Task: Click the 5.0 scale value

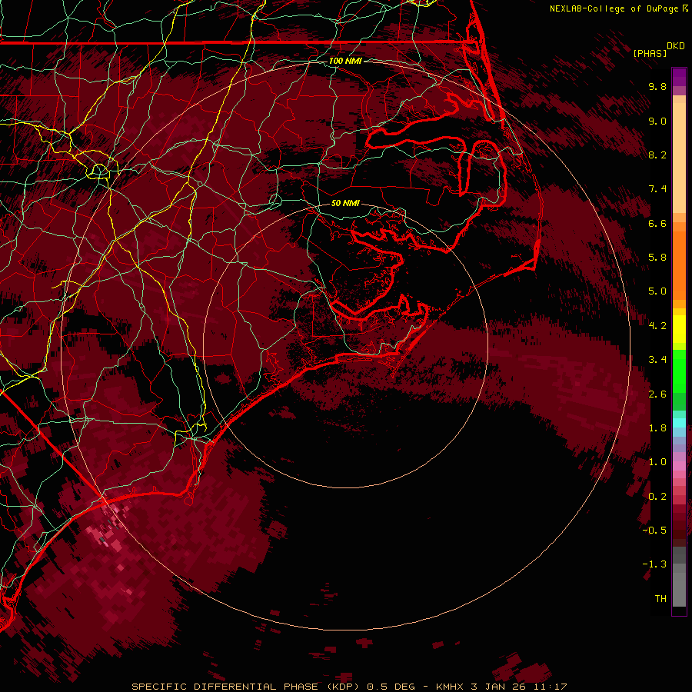Action: click(657, 291)
